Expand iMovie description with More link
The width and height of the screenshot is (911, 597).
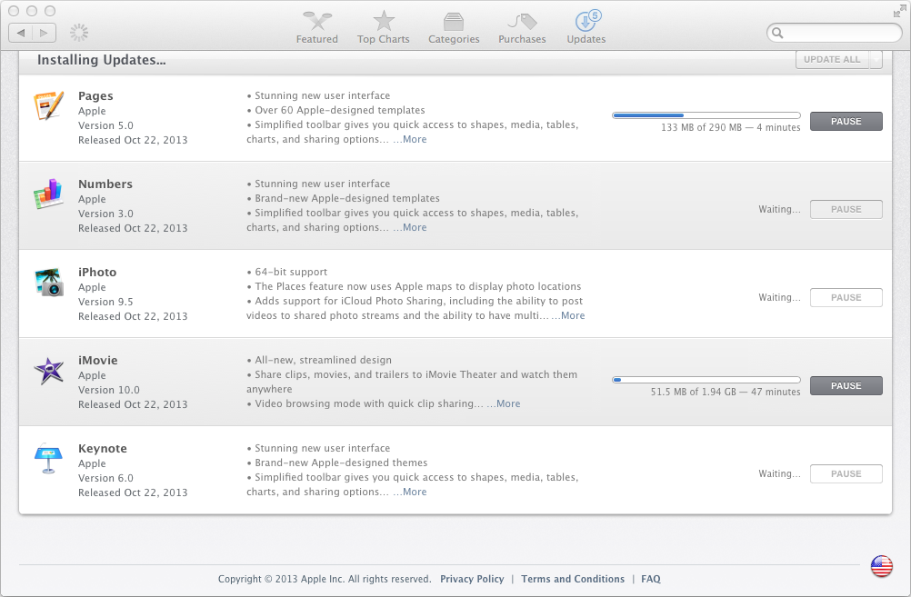[508, 403]
